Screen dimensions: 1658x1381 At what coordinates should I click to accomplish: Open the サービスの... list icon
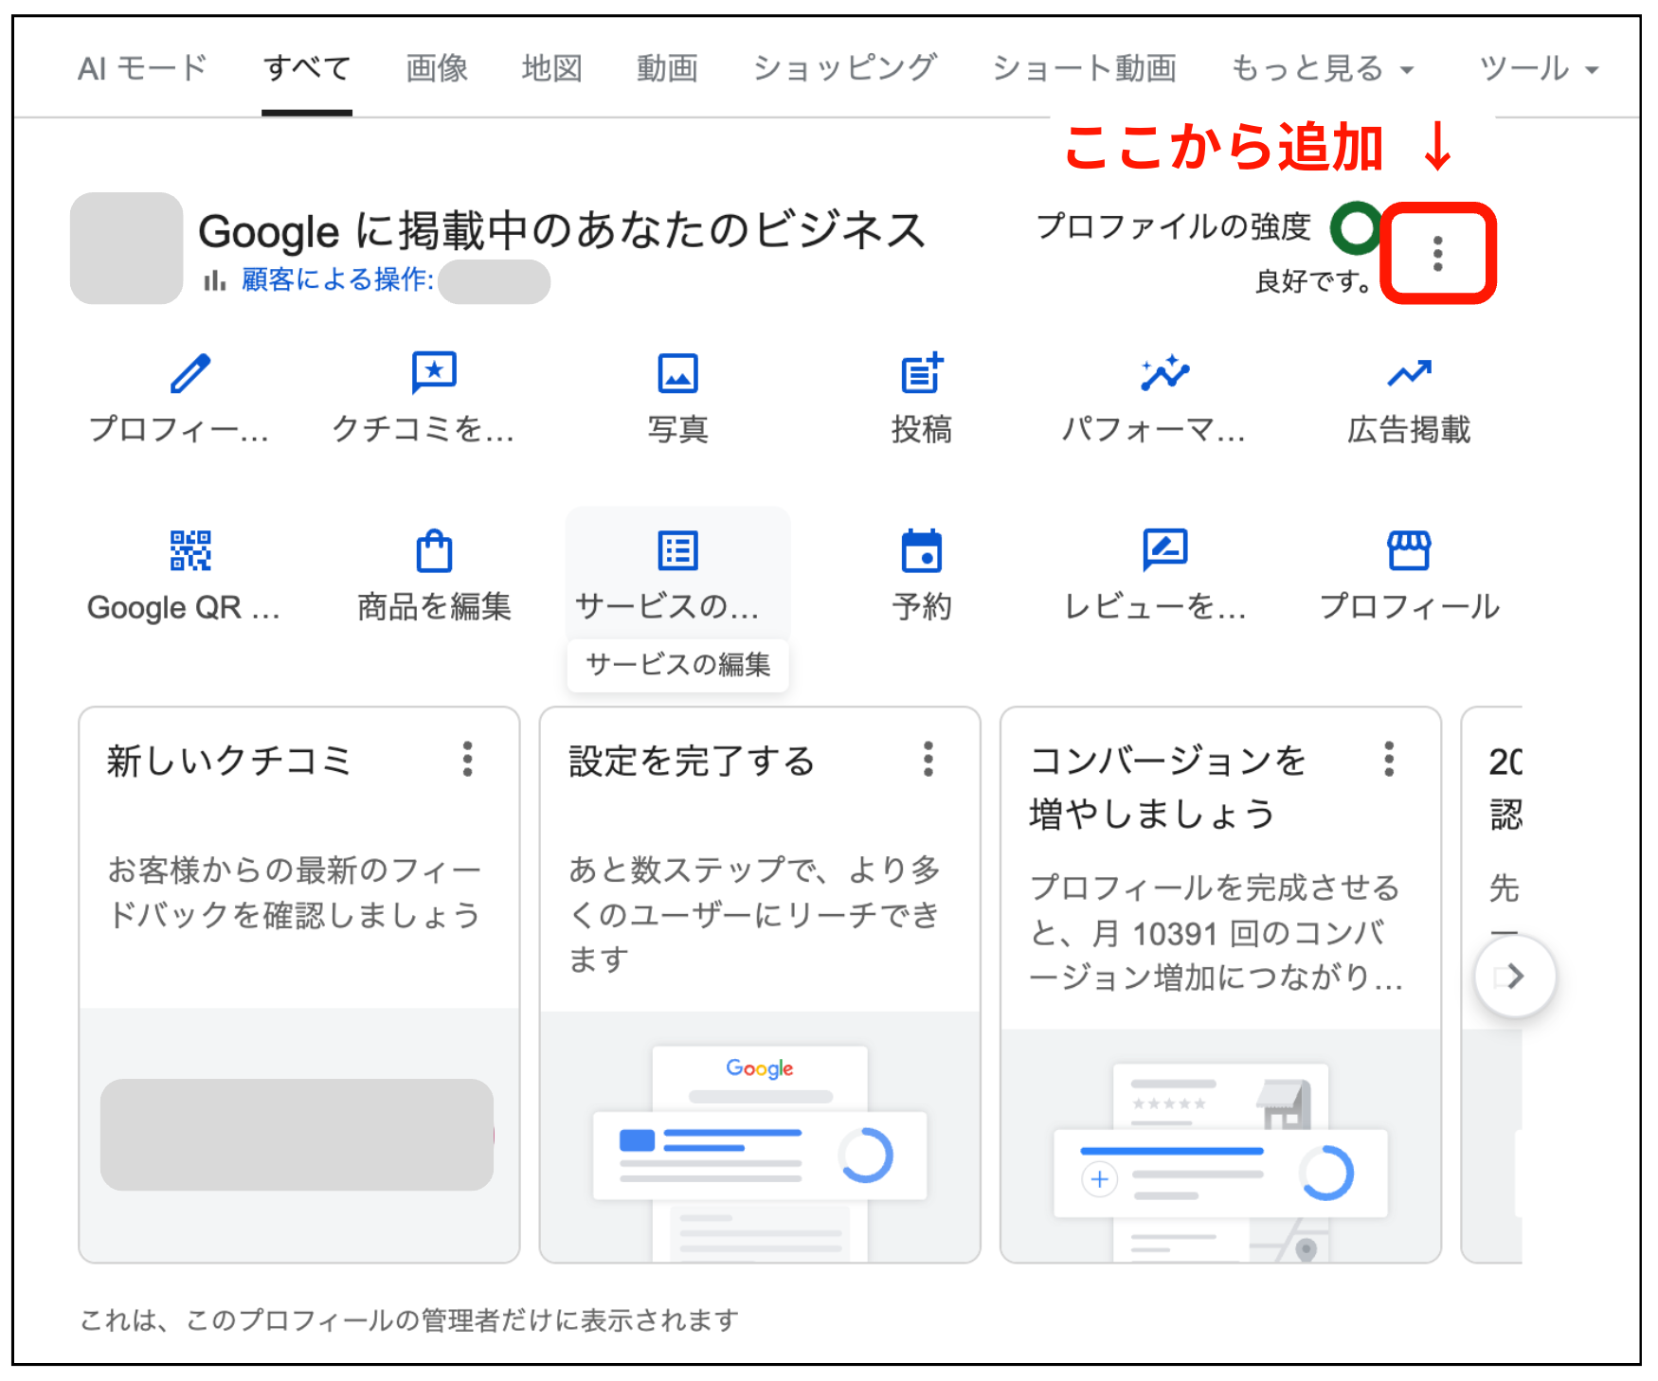[678, 550]
